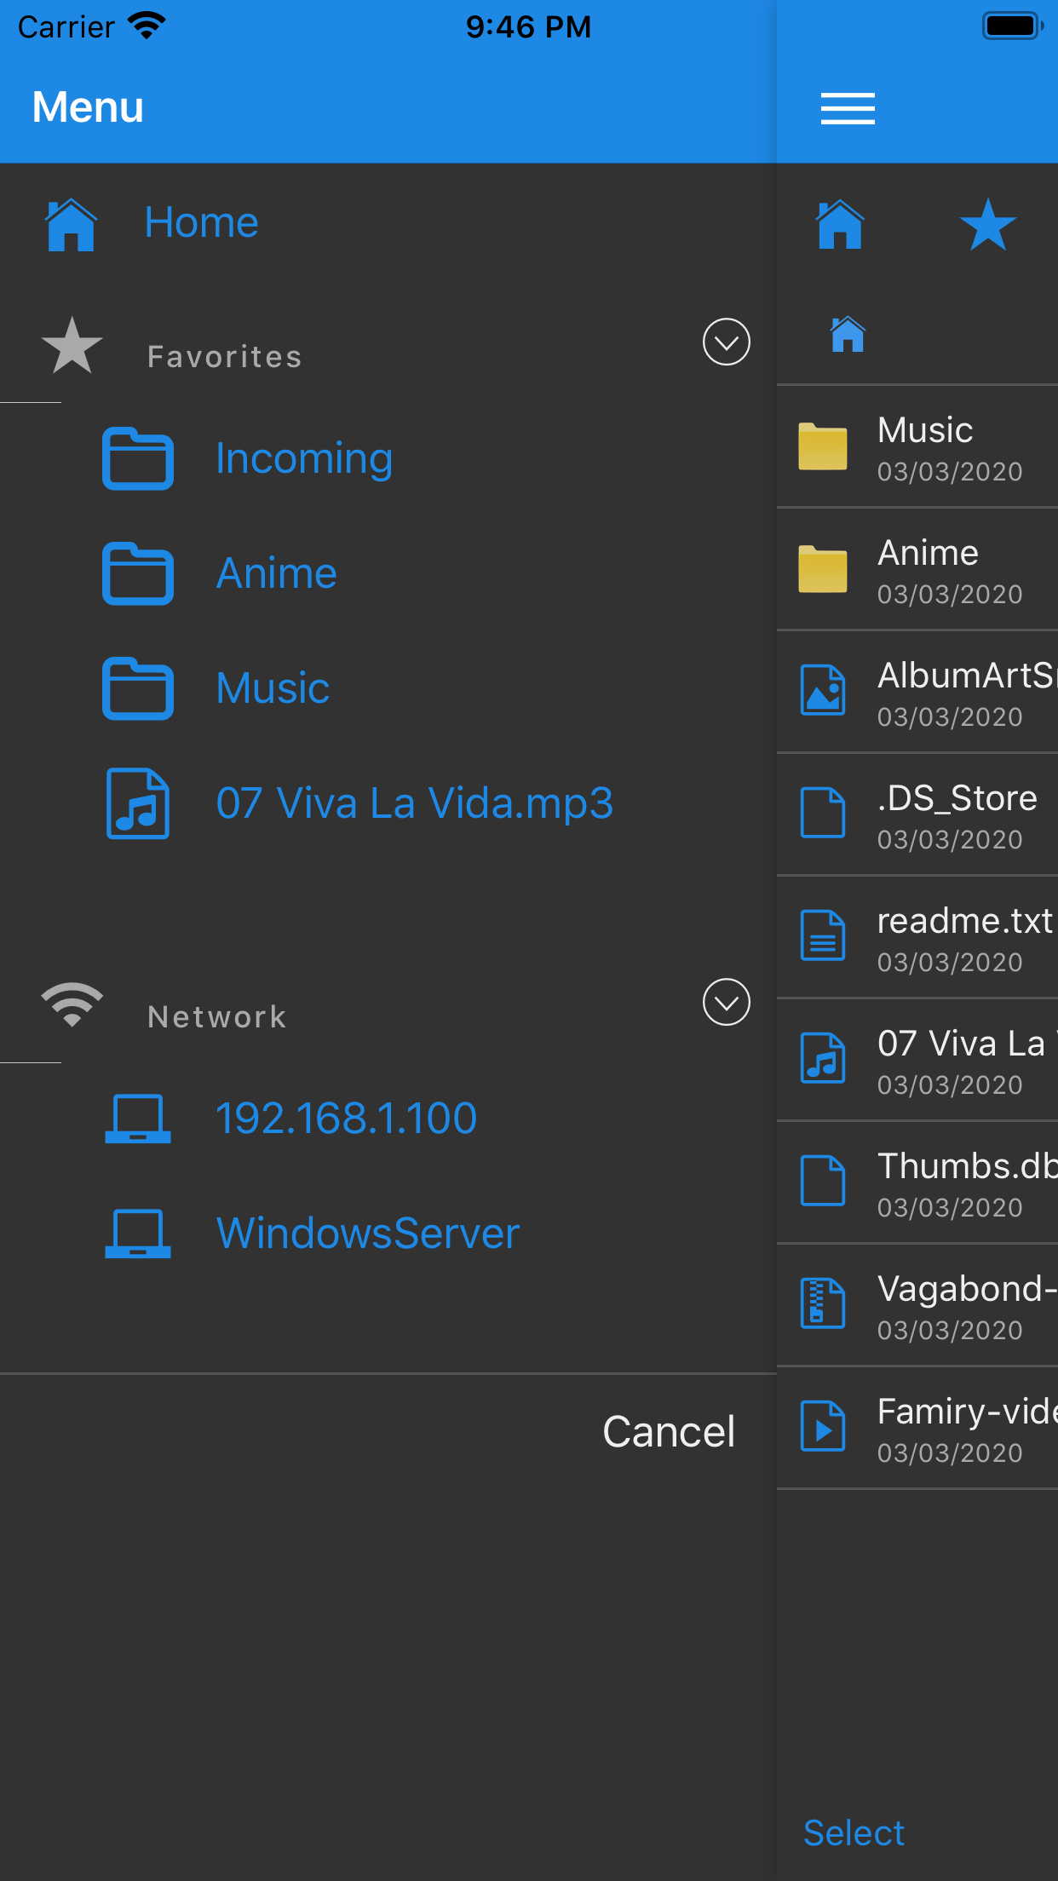Tap the hamburger menu icon
Viewport: 1058px width, 1881px height.
848,108
